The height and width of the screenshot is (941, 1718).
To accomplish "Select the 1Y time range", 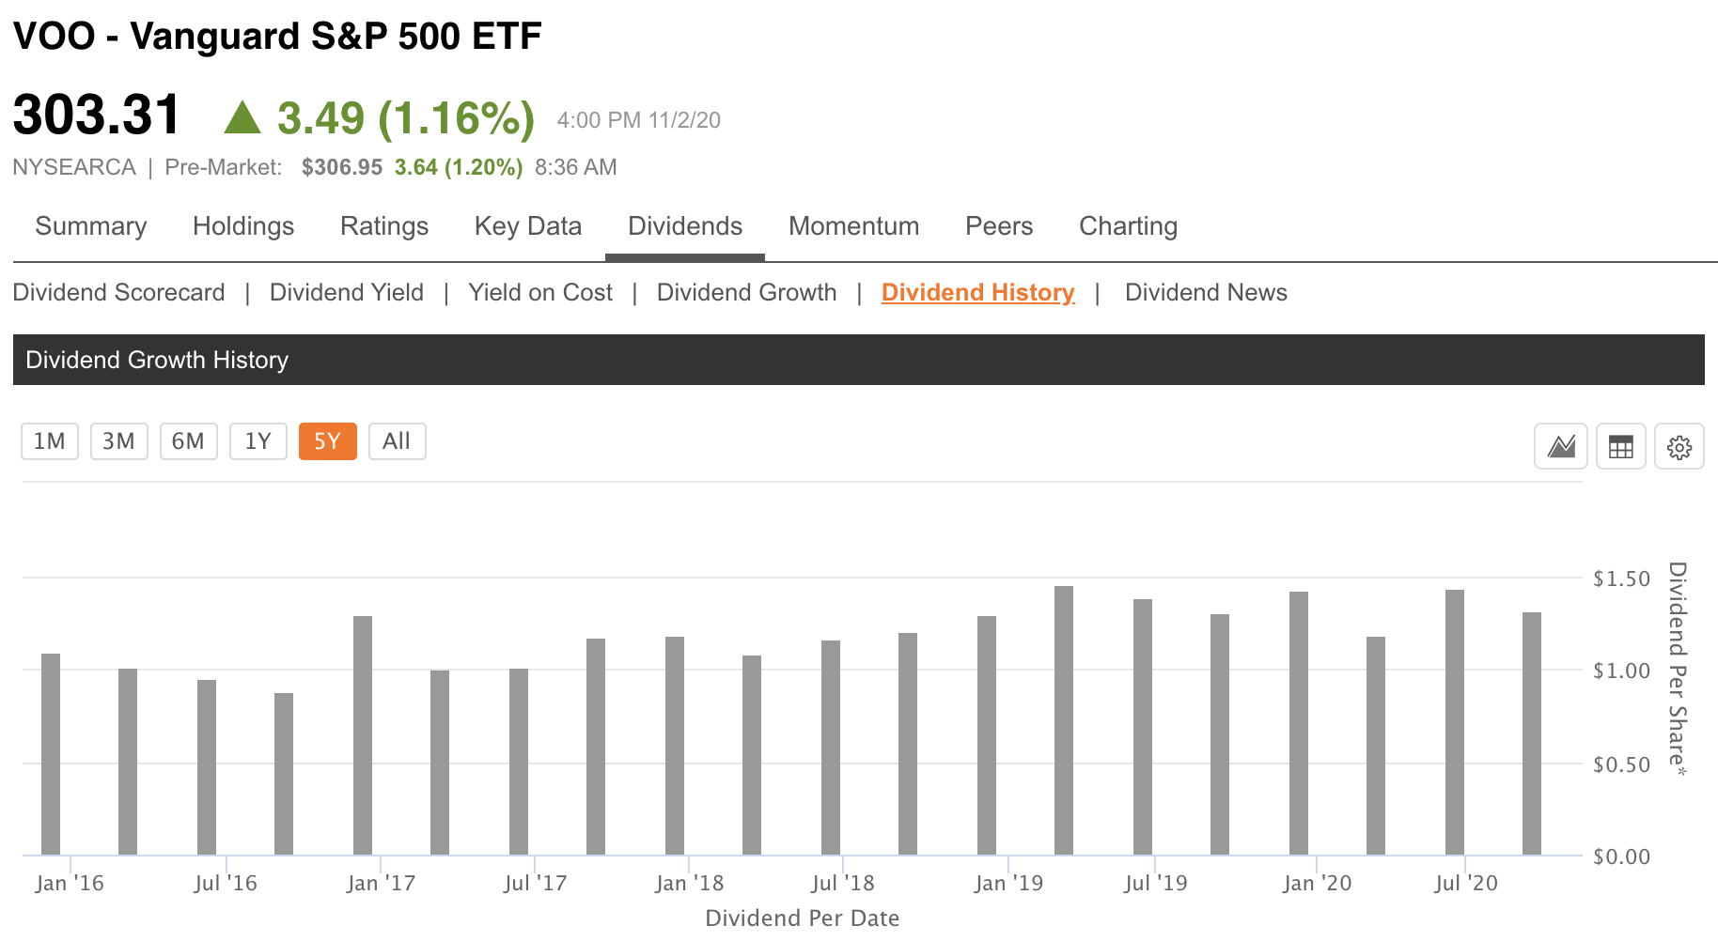I will point(258,441).
